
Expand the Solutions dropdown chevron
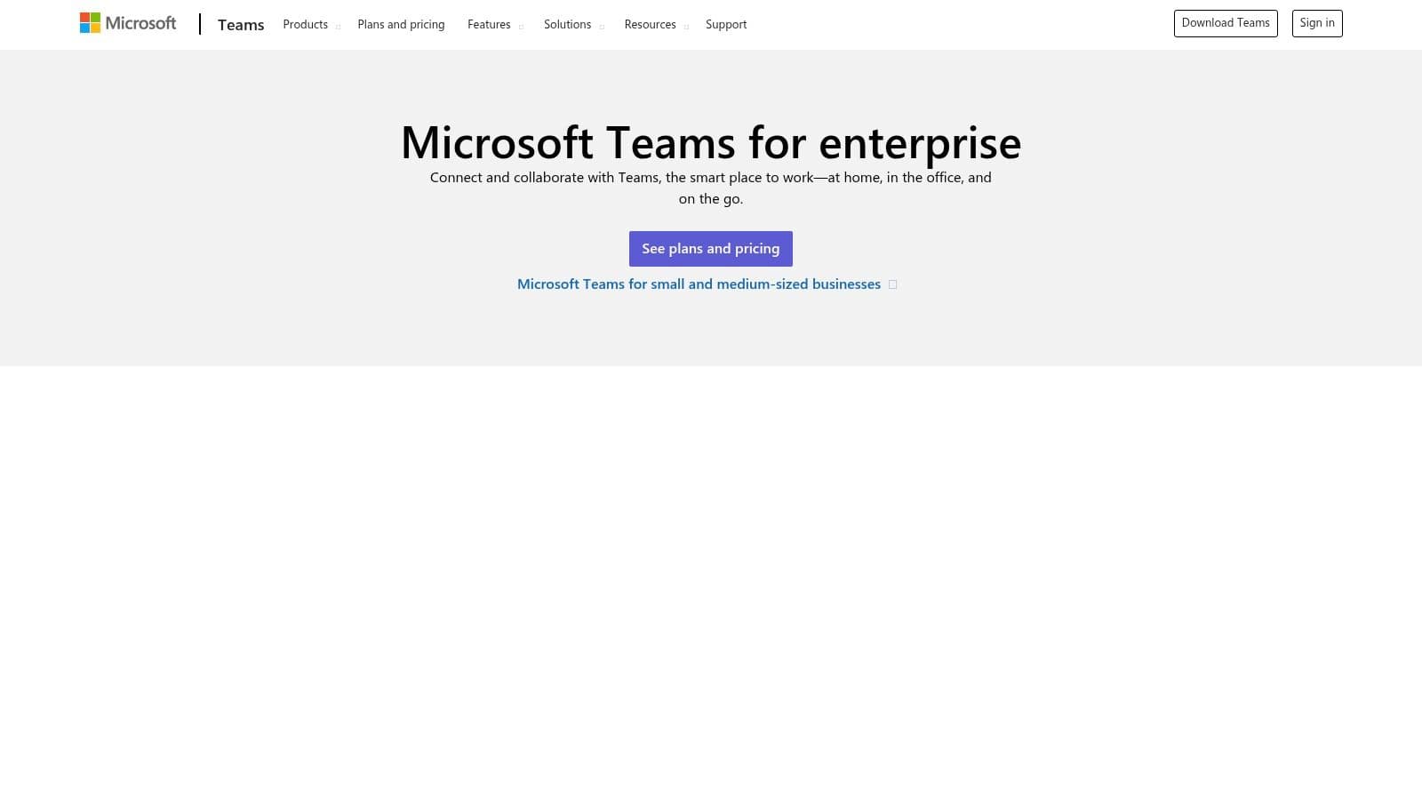tap(600, 26)
